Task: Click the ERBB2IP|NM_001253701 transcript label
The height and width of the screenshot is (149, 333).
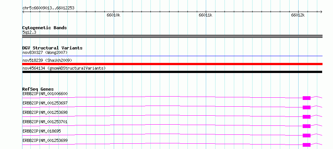Action: pyautogui.click(x=45, y=122)
